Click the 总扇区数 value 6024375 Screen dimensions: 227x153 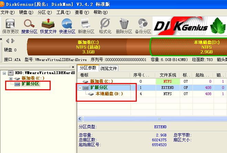point(159,140)
